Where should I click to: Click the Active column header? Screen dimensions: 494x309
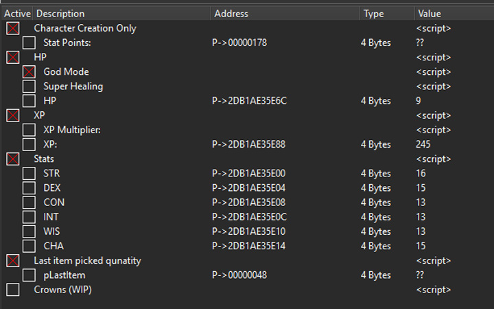click(17, 14)
